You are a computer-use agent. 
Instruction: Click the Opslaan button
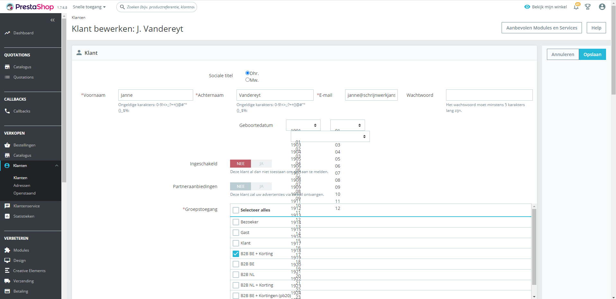point(592,54)
